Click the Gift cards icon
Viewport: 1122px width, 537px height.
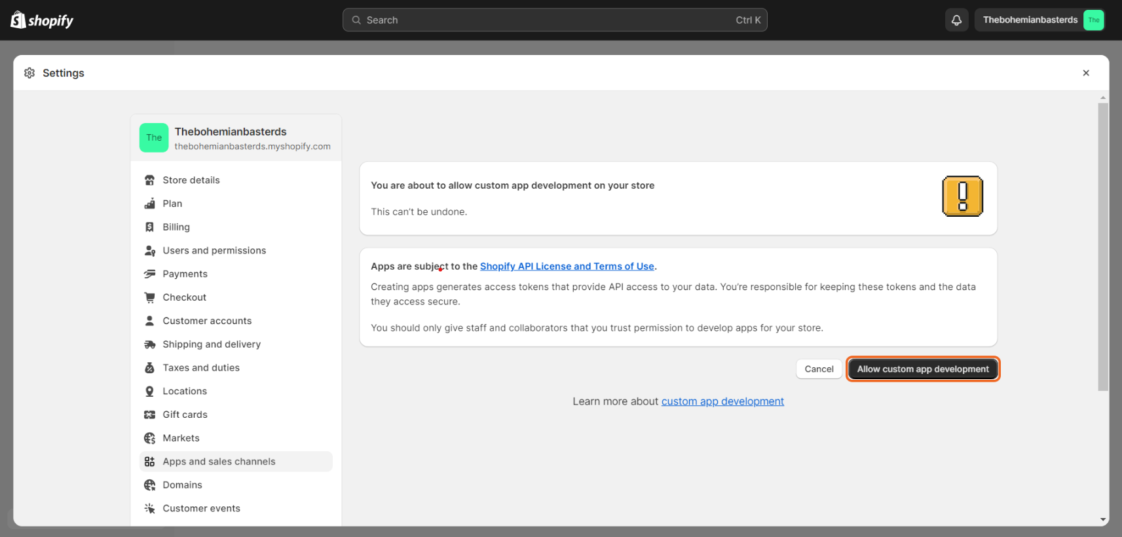pyautogui.click(x=149, y=415)
